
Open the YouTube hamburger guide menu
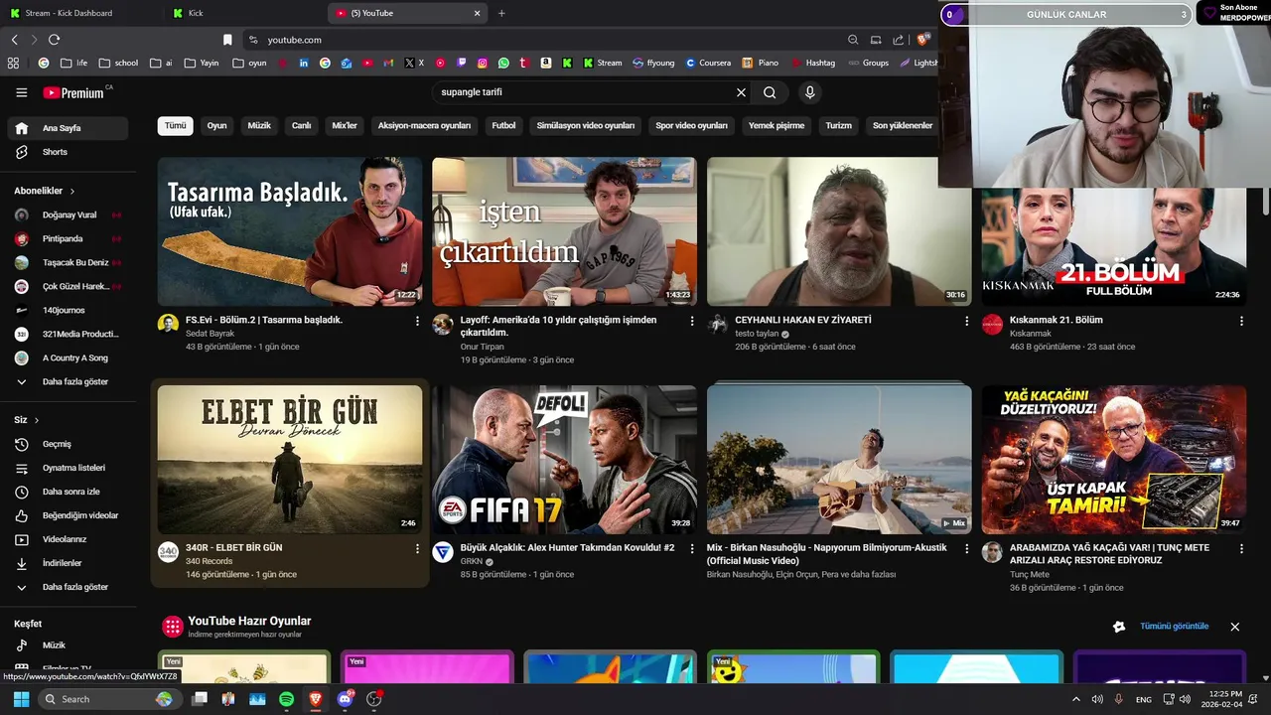pyautogui.click(x=22, y=92)
